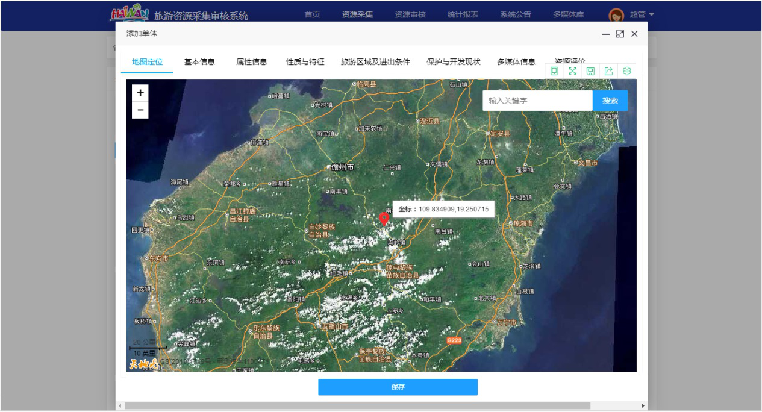Click the export share icon
Image resolution: width=762 pixels, height=412 pixels.
608,71
